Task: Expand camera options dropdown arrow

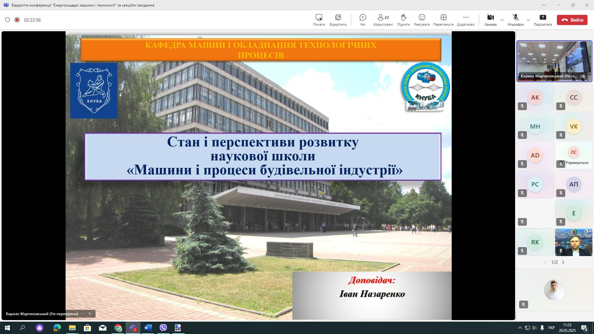Action: coord(502,20)
